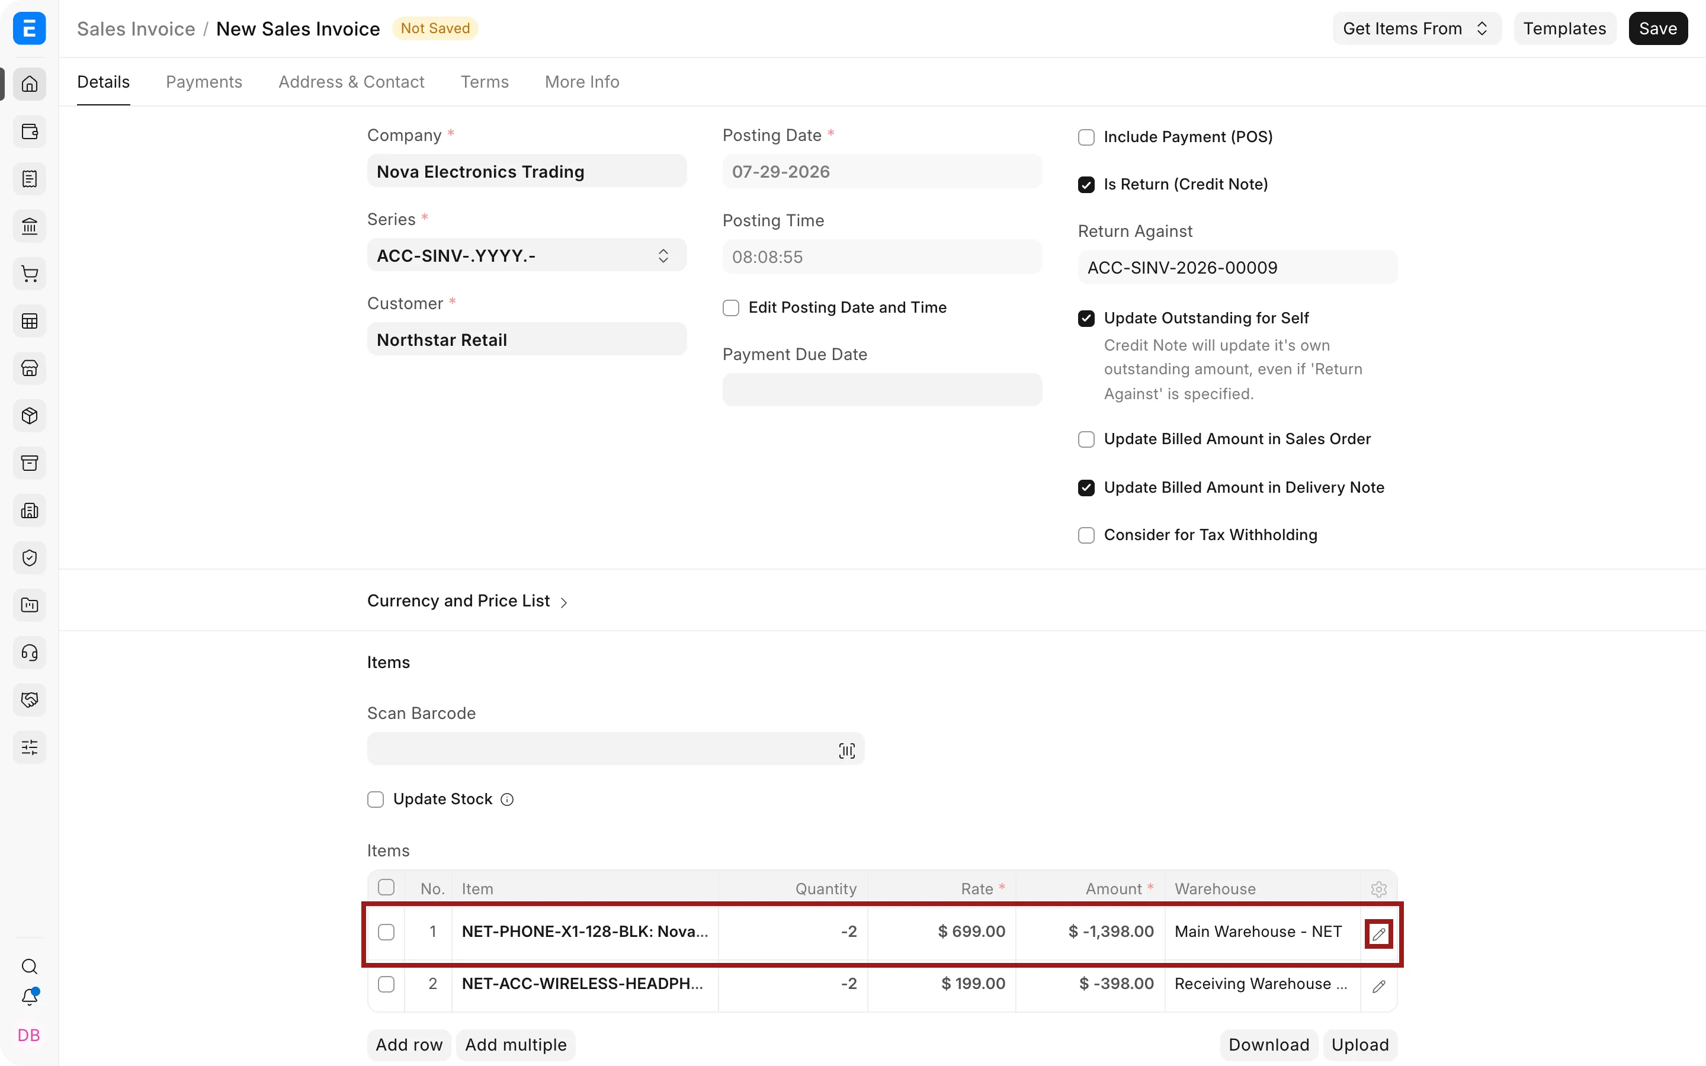Screen dimensions: 1706x1066
Task: Open the shopping cart sidebar icon
Action: pyautogui.click(x=30, y=274)
